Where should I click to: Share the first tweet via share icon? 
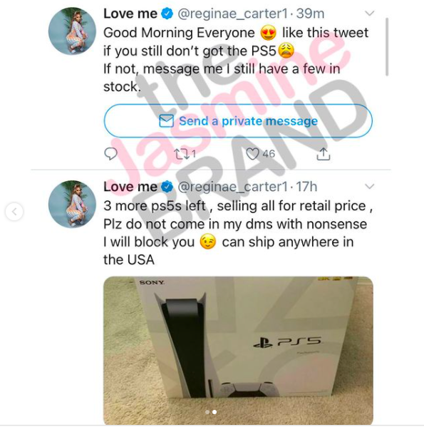coord(324,154)
